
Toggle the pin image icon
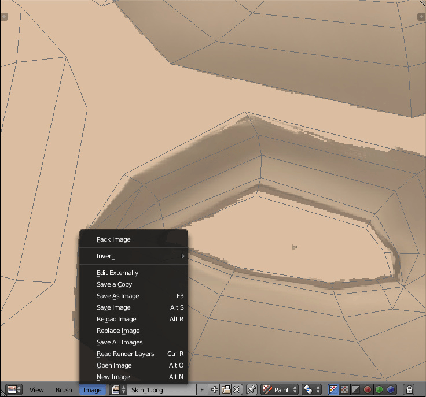click(x=252, y=390)
